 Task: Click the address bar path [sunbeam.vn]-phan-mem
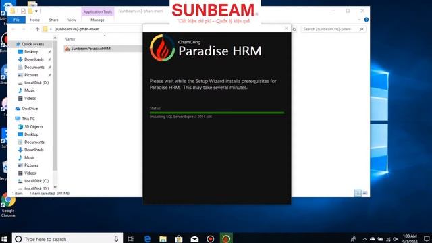tap(77, 29)
